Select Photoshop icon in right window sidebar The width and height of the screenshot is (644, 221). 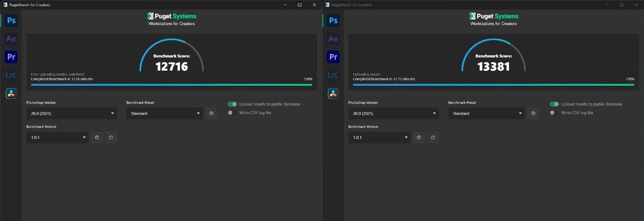tap(333, 20)
